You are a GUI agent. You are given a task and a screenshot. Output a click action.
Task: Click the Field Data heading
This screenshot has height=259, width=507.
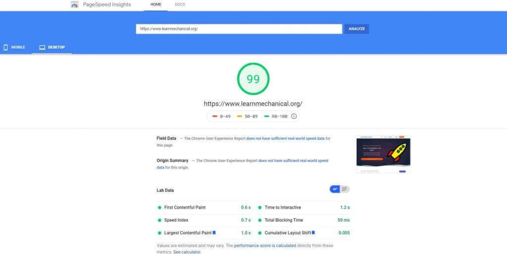(x=166, y=138)
